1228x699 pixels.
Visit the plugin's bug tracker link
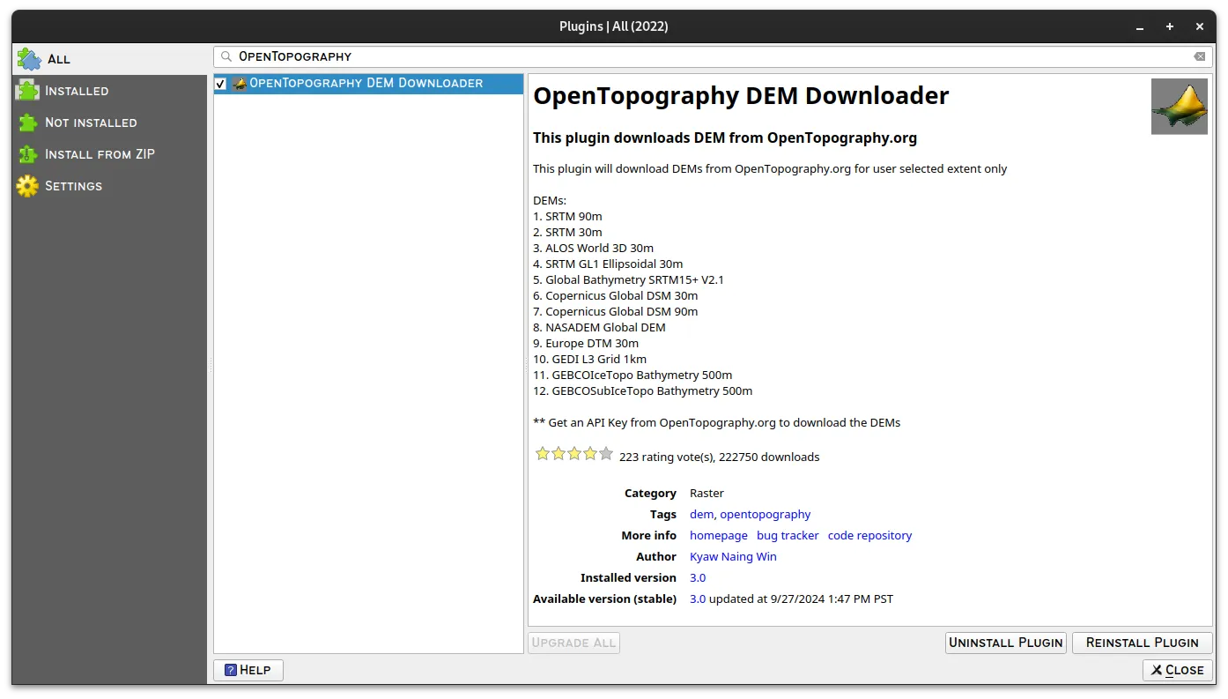tap(788, 535)
